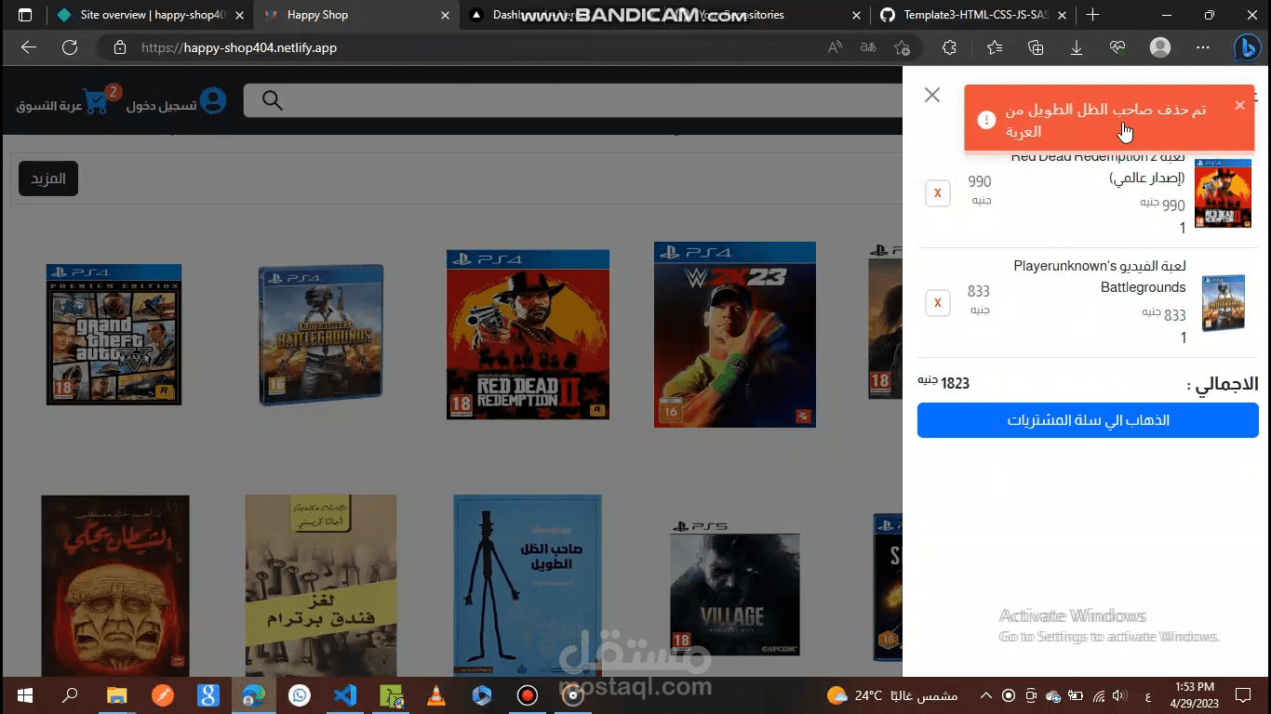Viewport: 1271px width, 714px height.
Task: Open the shopping cart icon with badge 2
Action: click(97, 100)
